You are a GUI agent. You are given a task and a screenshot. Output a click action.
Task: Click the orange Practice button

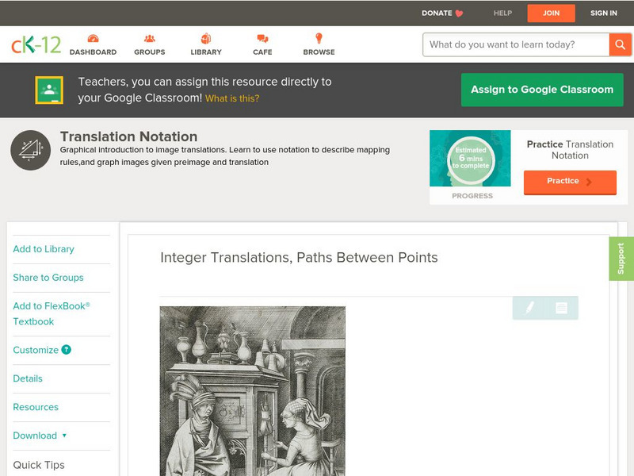570,182
